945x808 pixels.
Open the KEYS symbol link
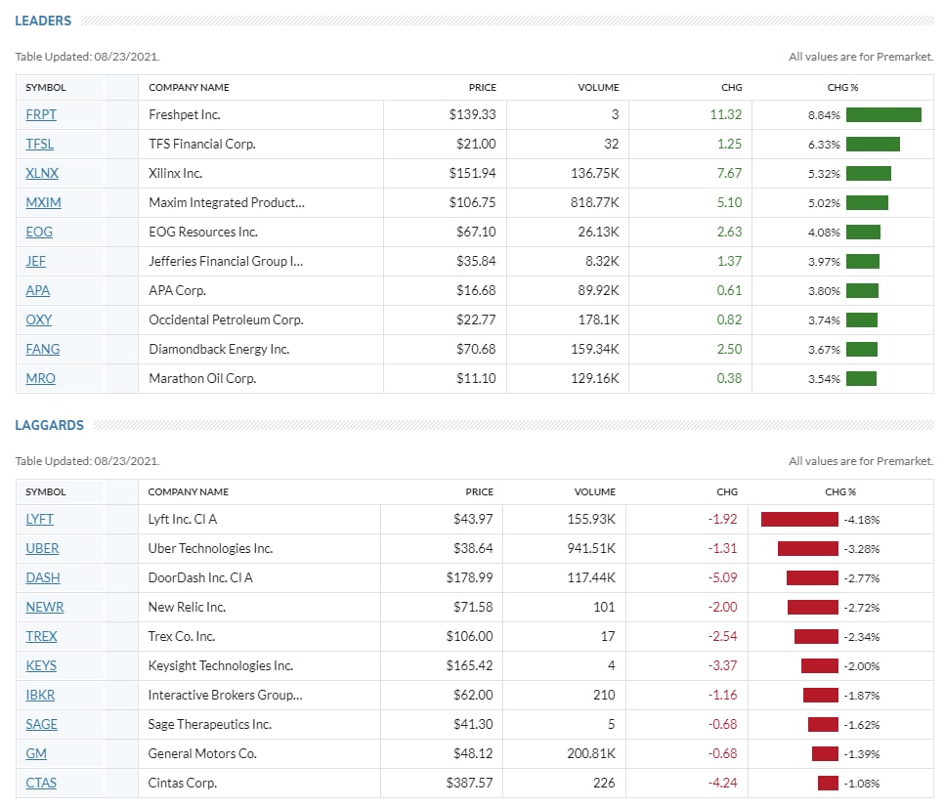pyautogui.click(x=41, y=665)
